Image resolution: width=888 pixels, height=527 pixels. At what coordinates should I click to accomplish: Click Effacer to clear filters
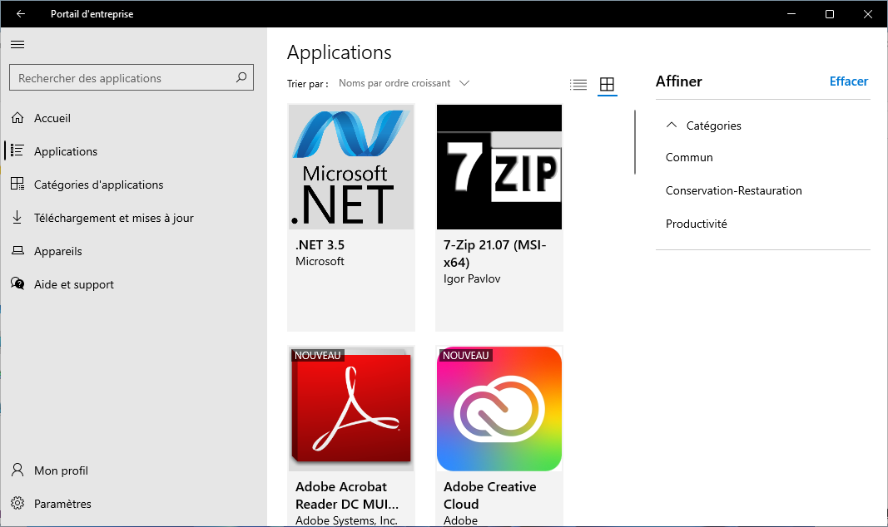848,81
